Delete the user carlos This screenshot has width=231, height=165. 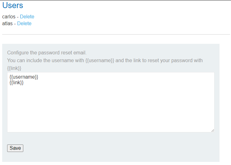click(27, 17)
